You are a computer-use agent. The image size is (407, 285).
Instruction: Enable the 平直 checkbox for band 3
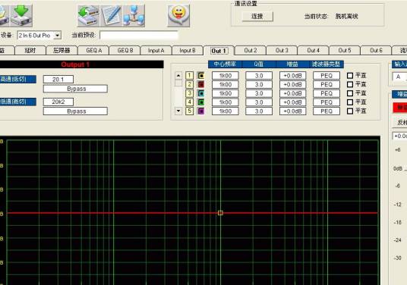point(350,93)
